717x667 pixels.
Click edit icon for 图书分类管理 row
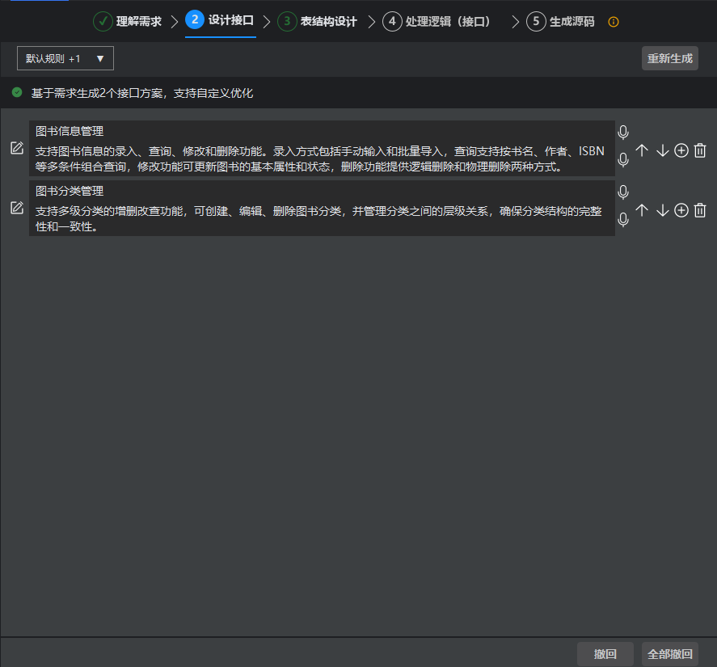point(16,208)
